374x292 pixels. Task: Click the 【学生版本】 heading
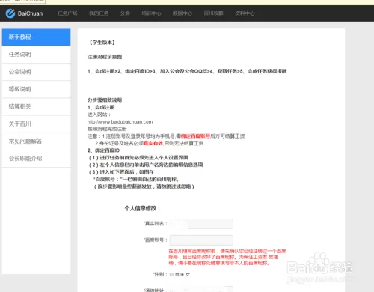click(102, 43)
